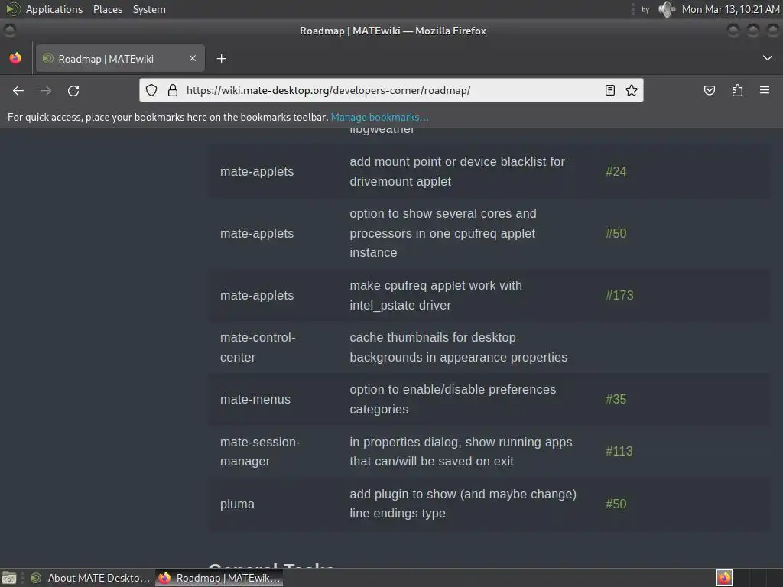Image resolution: width=783 pixels, height=587 pixels.
Task: Click the window menu button in title bar
Action: point(9,31)
